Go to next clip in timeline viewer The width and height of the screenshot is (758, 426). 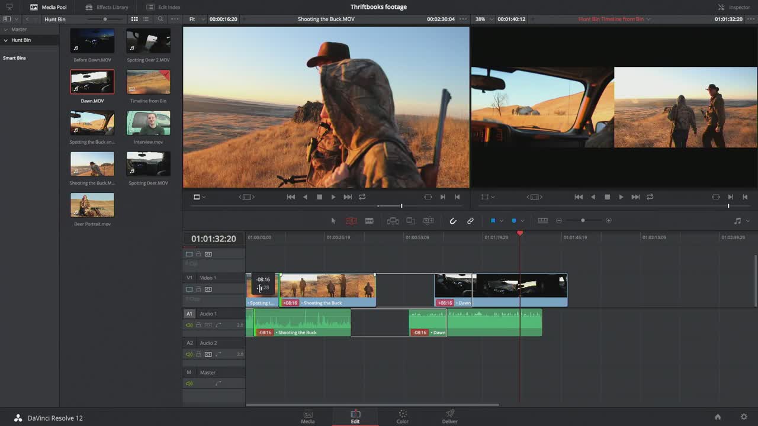point(635,197)
